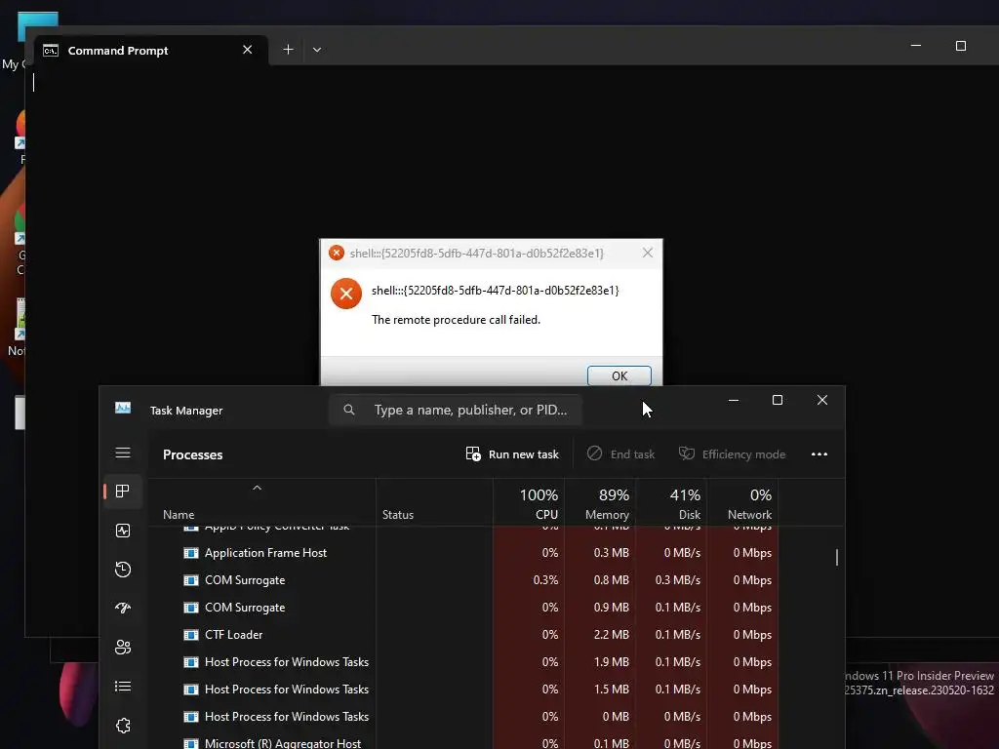999x749 pixels.
Task: Click the sort direction chevron above Name
Action: pyautogui.click(x=257, y=489)
